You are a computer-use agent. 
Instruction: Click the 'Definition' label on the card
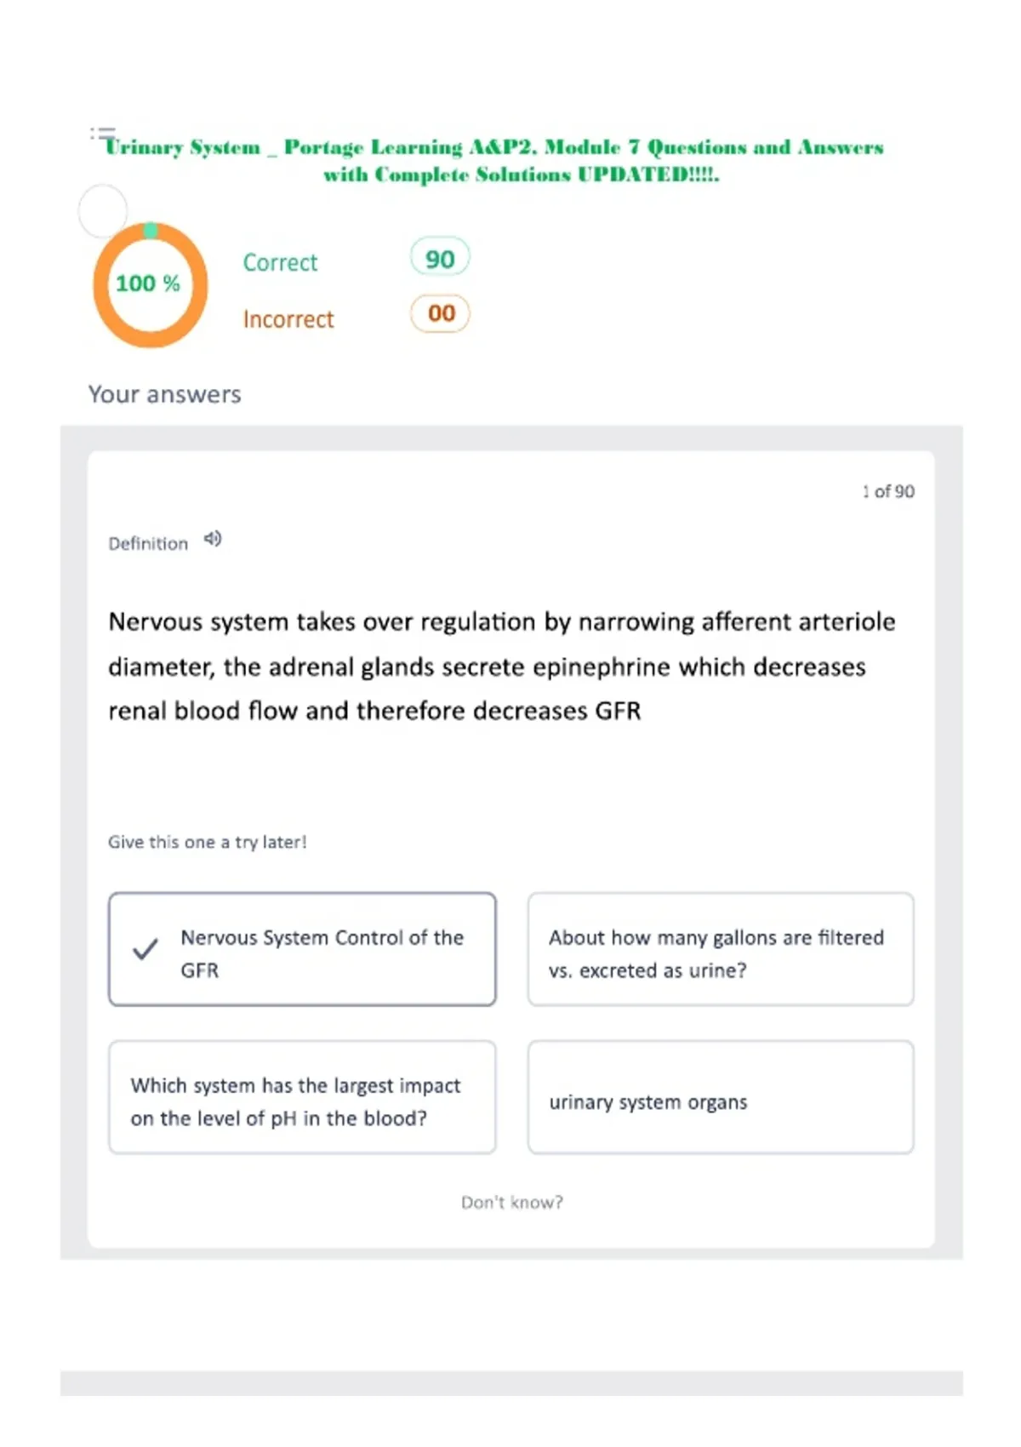point(148,543)
